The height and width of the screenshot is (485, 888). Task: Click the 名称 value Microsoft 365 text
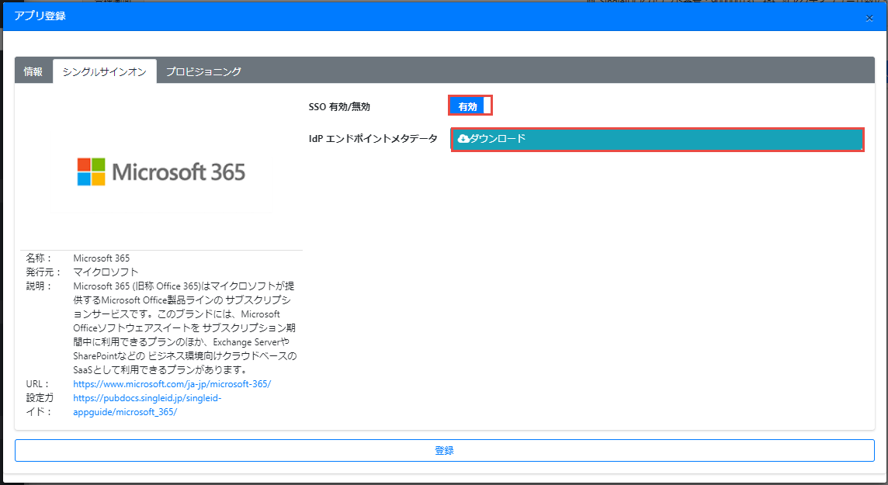[x=101, y=258]
